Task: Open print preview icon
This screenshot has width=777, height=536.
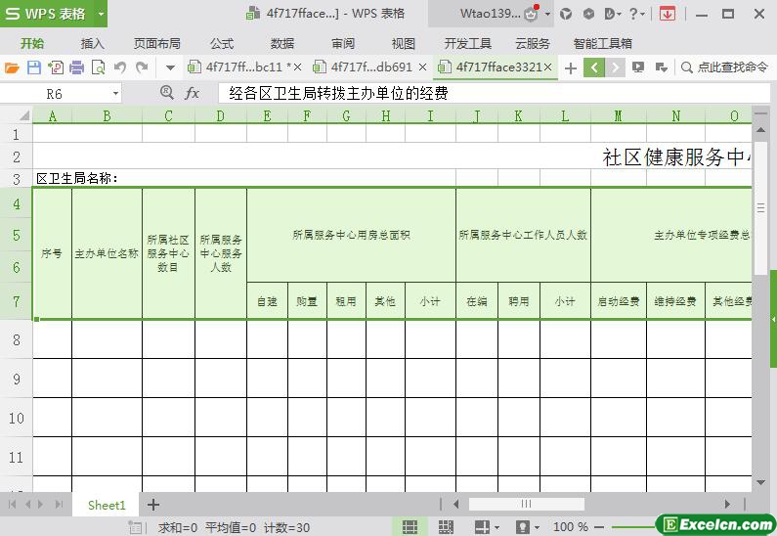Action: [x=98, y=67]
